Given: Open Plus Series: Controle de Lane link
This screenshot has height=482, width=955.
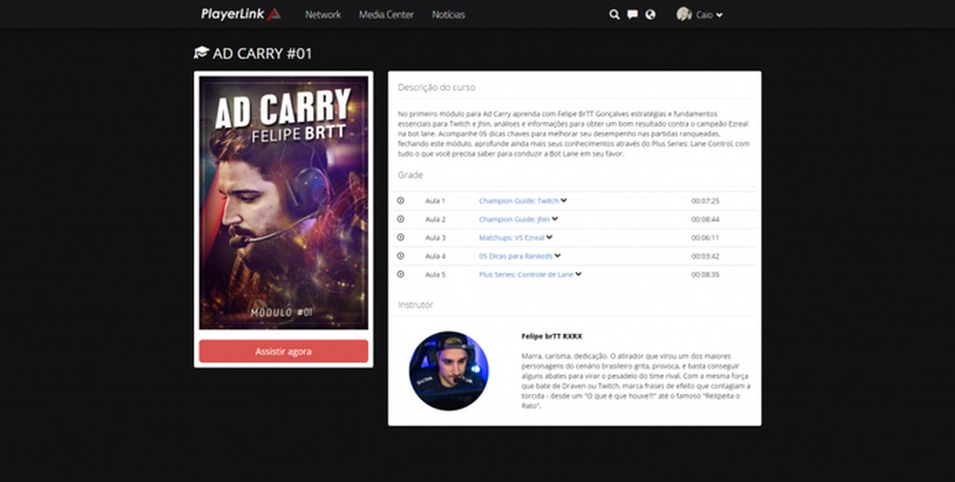Looking at the screenshot, I should coord(525,275).
